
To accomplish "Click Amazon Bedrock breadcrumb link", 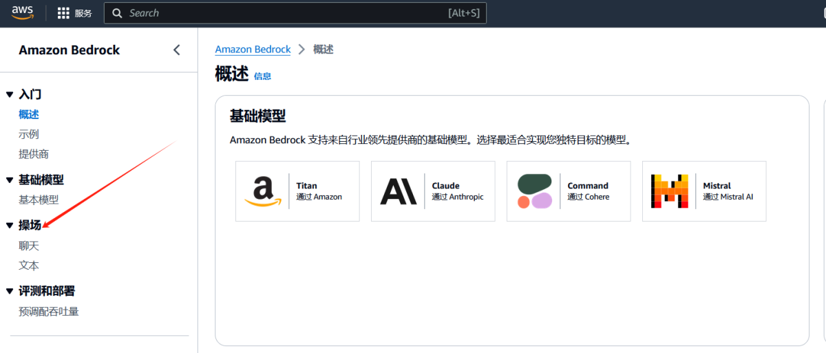I will pyautogui.click(x=253, y=50).
